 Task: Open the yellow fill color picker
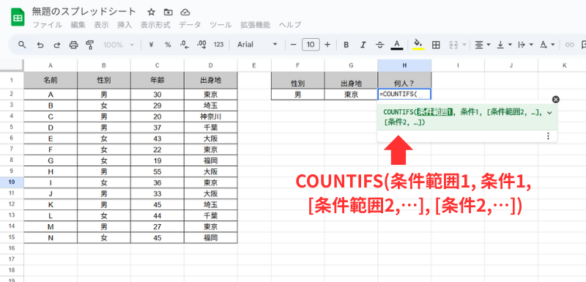pos(418,45)
